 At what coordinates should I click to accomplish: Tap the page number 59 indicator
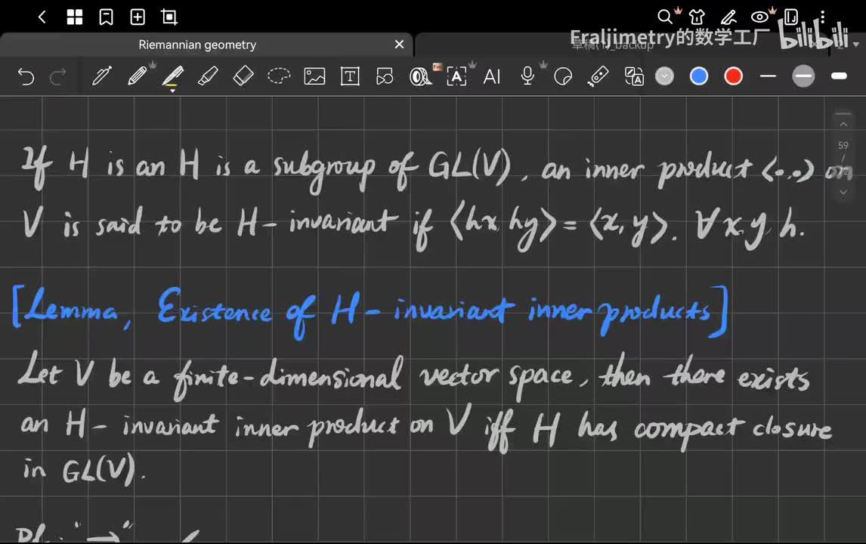843,146
